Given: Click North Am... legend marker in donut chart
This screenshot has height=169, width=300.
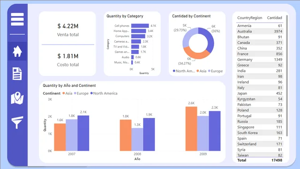Looking at the screenshot, I should point(174,71).
